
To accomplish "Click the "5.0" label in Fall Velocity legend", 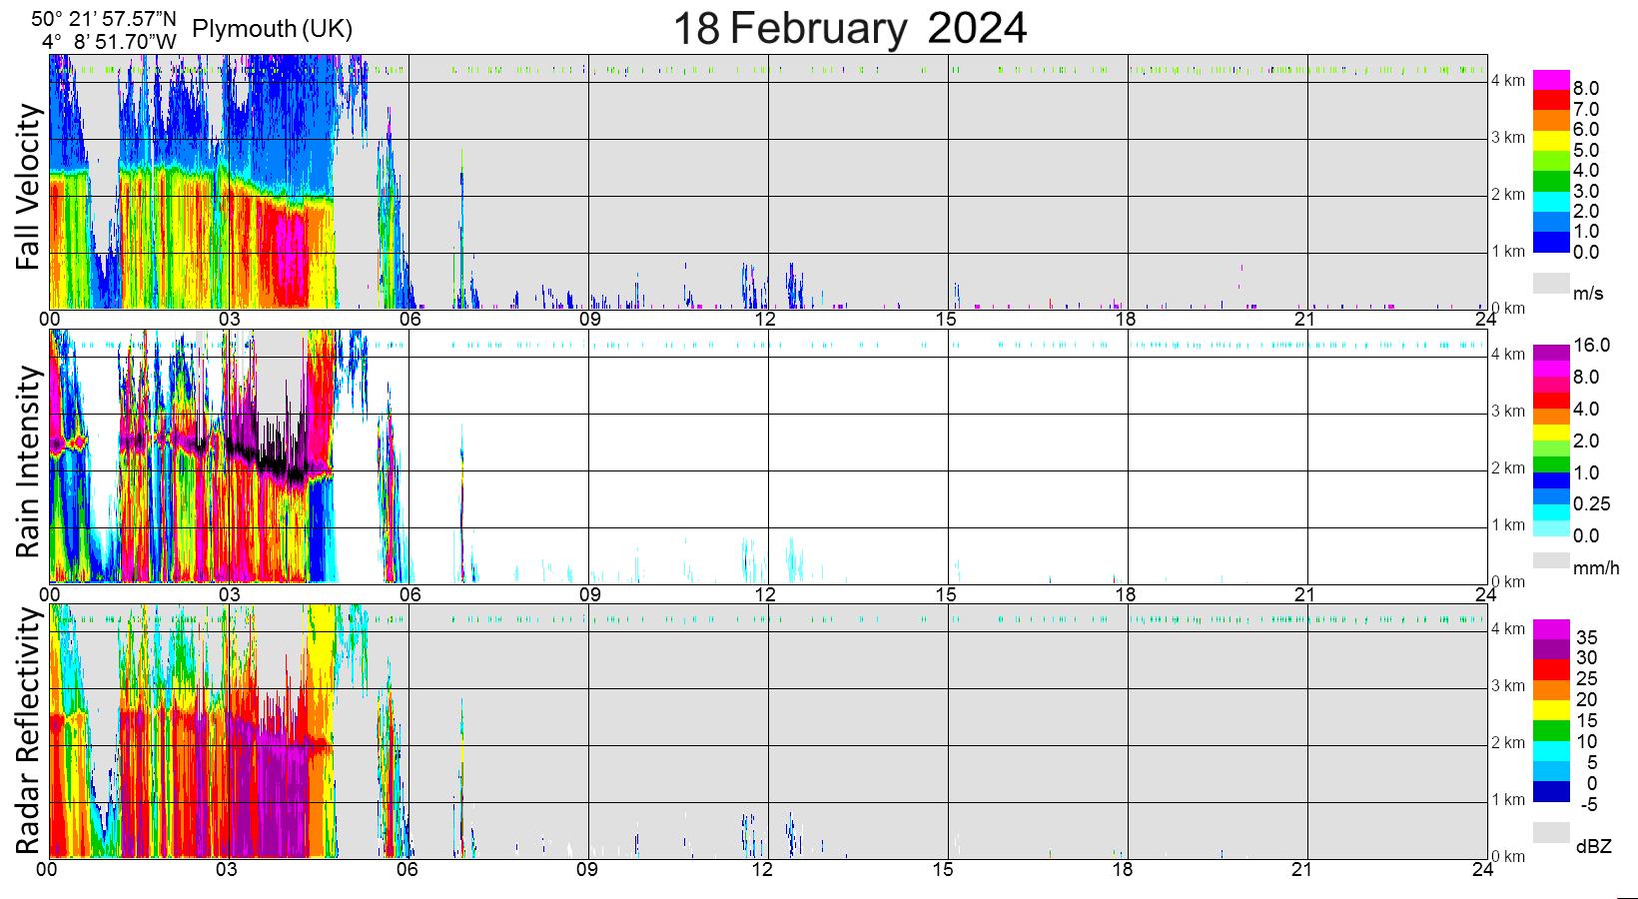I will coord(1586,150).
